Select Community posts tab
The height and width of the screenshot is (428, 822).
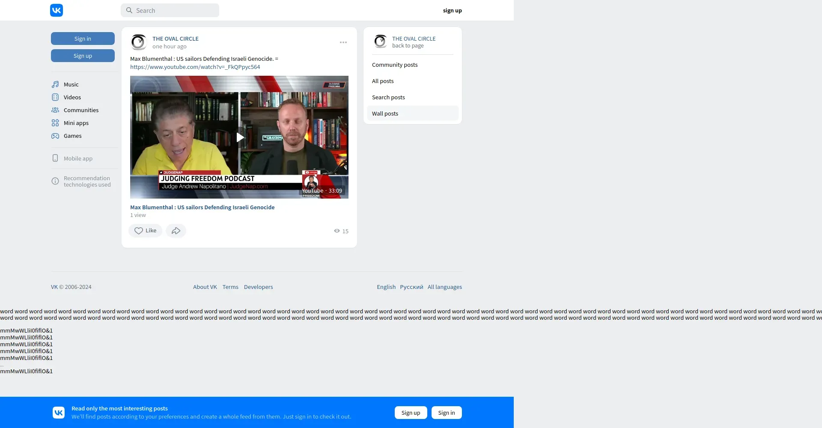(413, 65)
